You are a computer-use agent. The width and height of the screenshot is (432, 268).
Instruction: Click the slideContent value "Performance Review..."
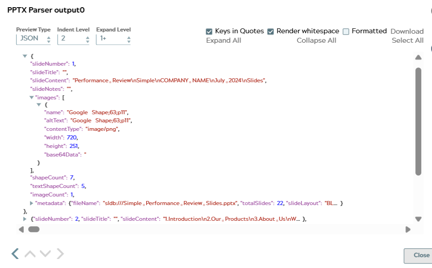(x=169, y=80)
